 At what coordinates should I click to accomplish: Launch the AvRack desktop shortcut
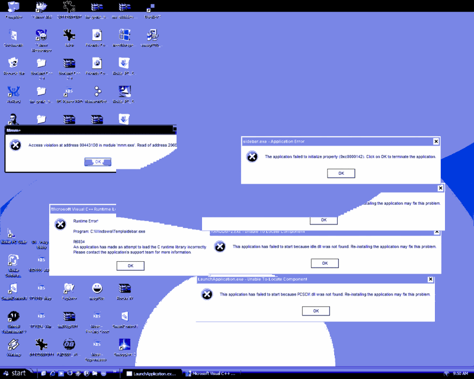13,93
